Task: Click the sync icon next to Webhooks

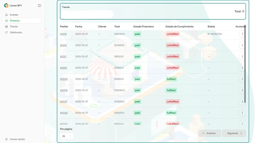Action: [x=6, y=32]
